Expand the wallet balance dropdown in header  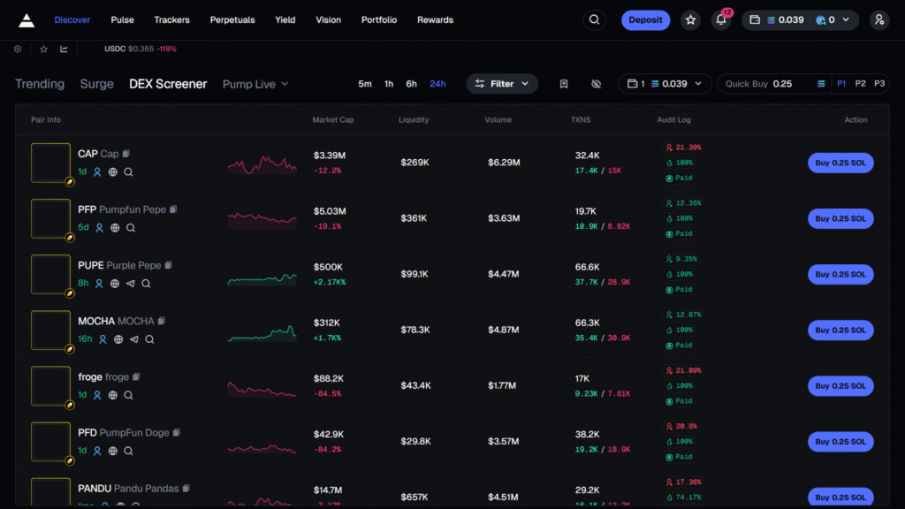[x=800, y=19]
